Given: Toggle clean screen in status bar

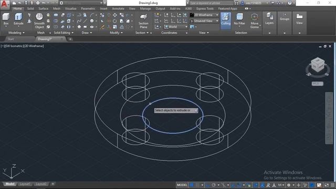Looking at the screenshot, I should [327, 185].
